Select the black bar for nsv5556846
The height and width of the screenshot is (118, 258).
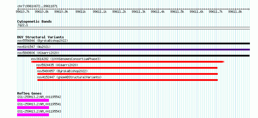click(133, 43)
